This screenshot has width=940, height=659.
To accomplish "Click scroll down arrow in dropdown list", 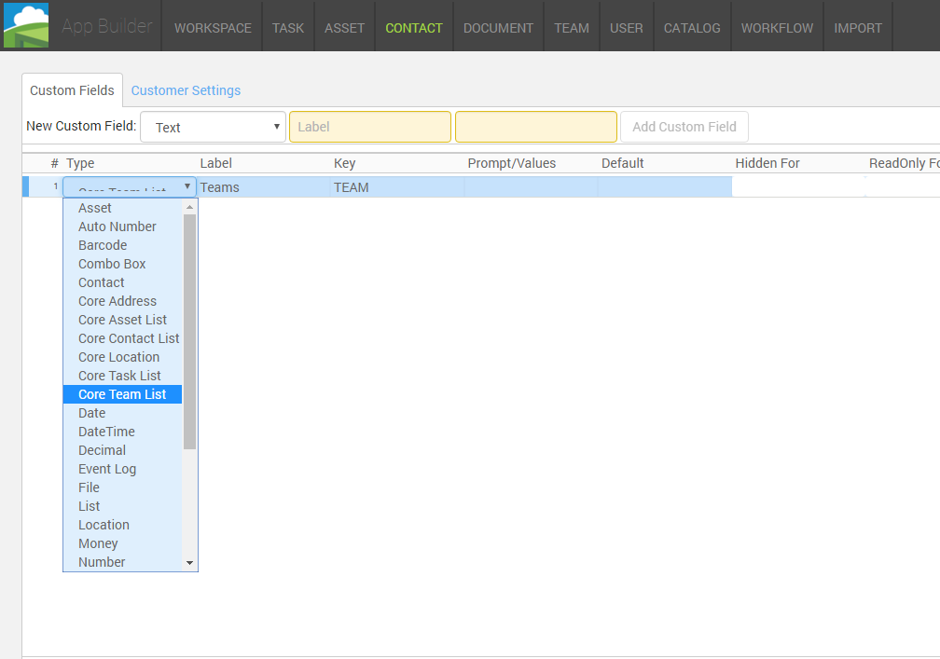I will pos(190,563).
